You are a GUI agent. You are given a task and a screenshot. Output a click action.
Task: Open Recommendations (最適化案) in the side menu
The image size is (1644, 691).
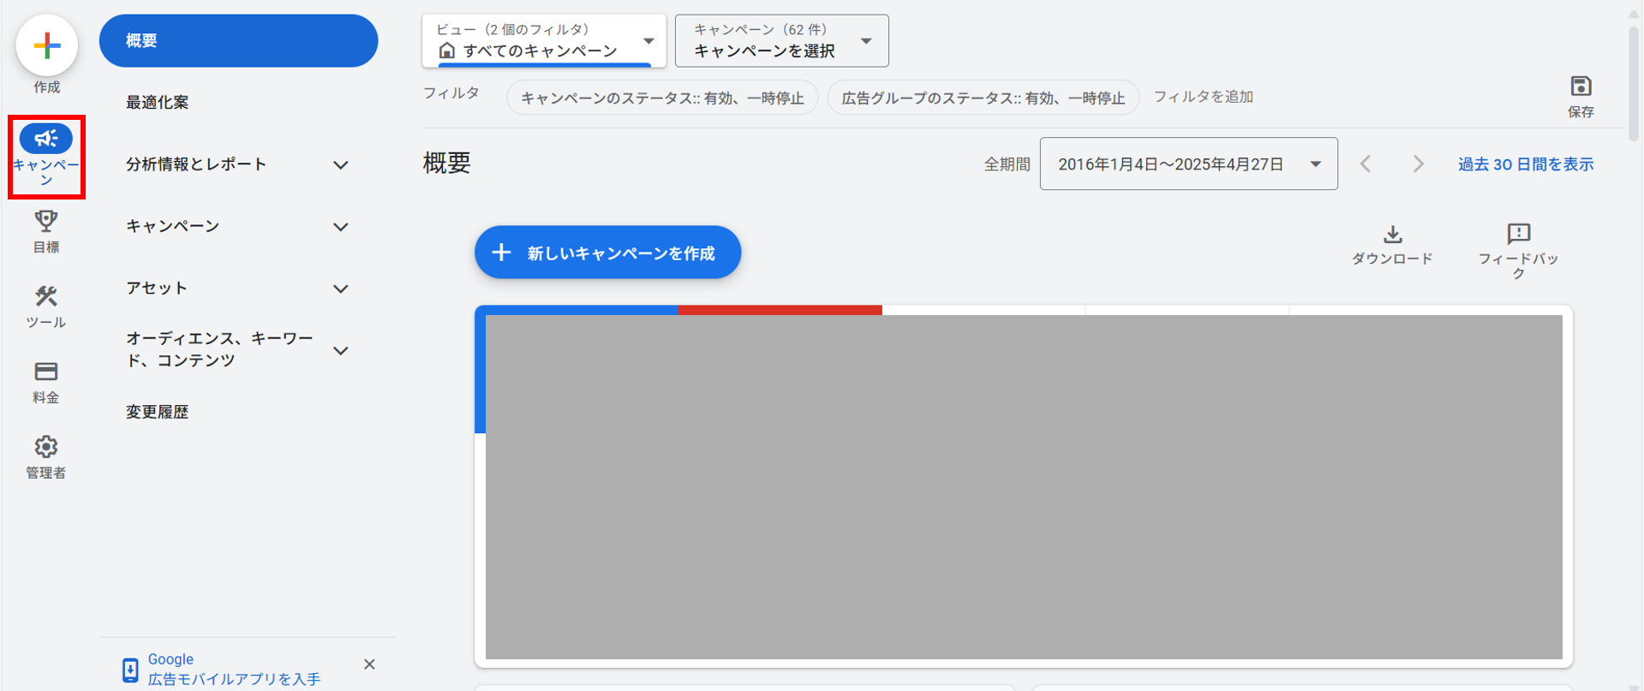pyautogui.click(x=157, y=102)
